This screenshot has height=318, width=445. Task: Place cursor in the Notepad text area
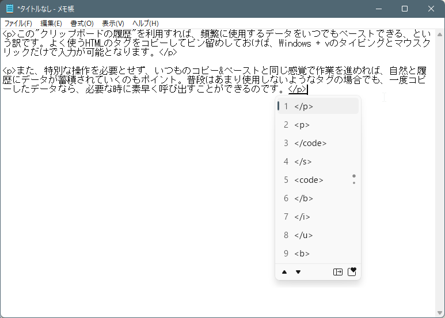[218, 173]
